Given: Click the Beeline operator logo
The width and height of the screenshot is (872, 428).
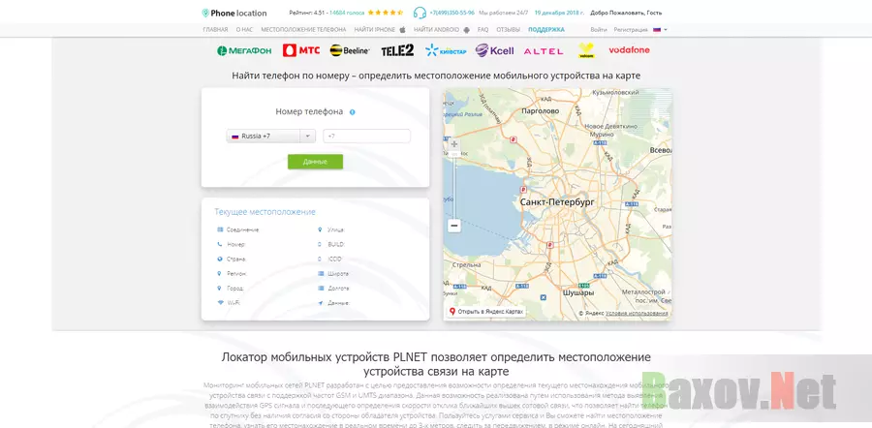Looking at the screenshot, I should [x=350, y=50].
